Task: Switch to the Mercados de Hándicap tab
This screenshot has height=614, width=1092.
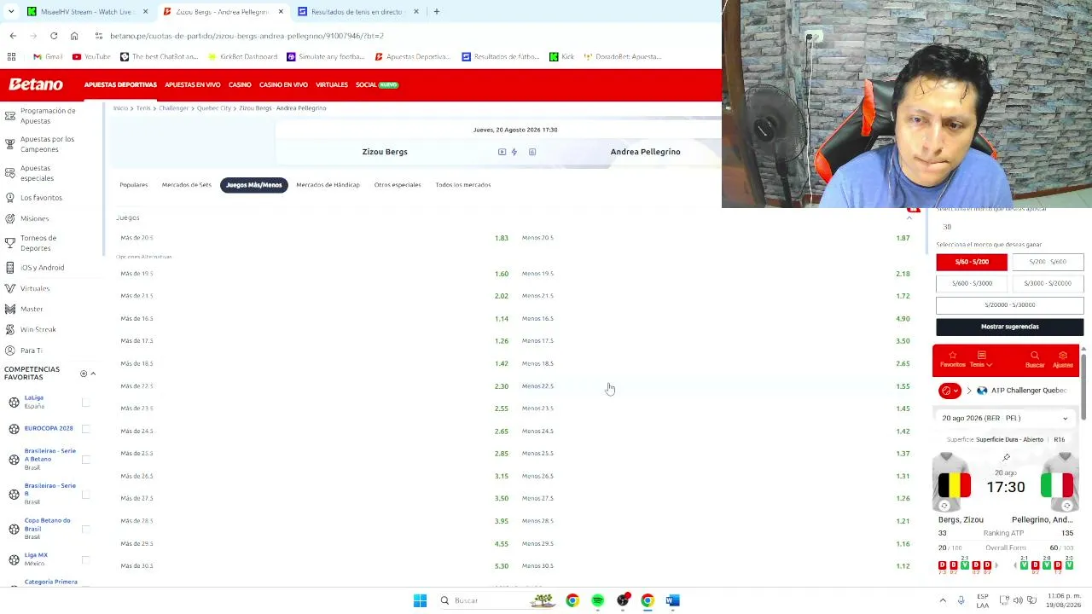Action: pos(328,185)
